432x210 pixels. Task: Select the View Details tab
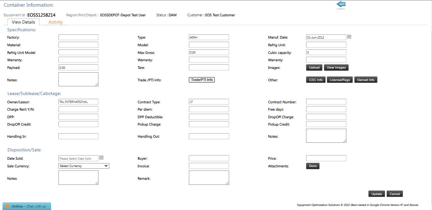click(23, 22)
